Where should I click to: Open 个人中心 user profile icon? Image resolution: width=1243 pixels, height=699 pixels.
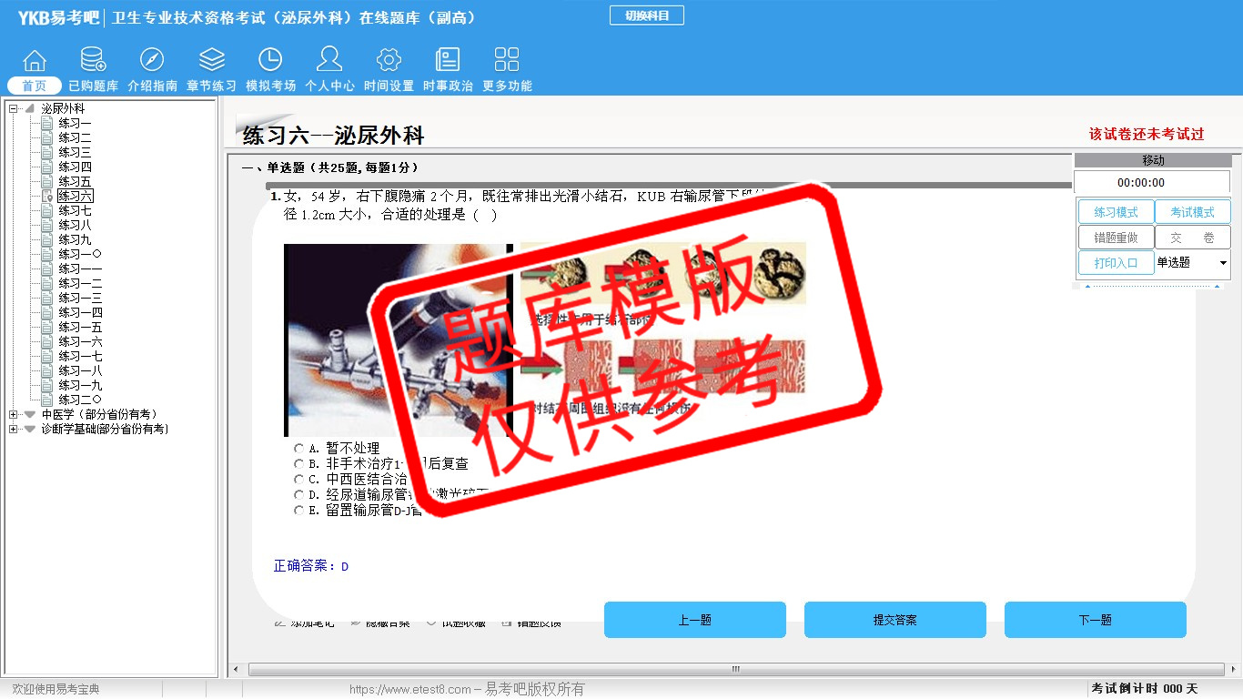point(329,61)
